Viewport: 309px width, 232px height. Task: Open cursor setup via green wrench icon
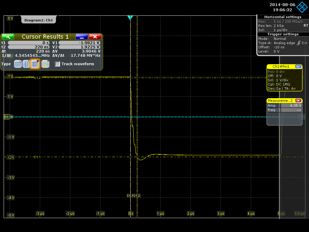(8, 37)
